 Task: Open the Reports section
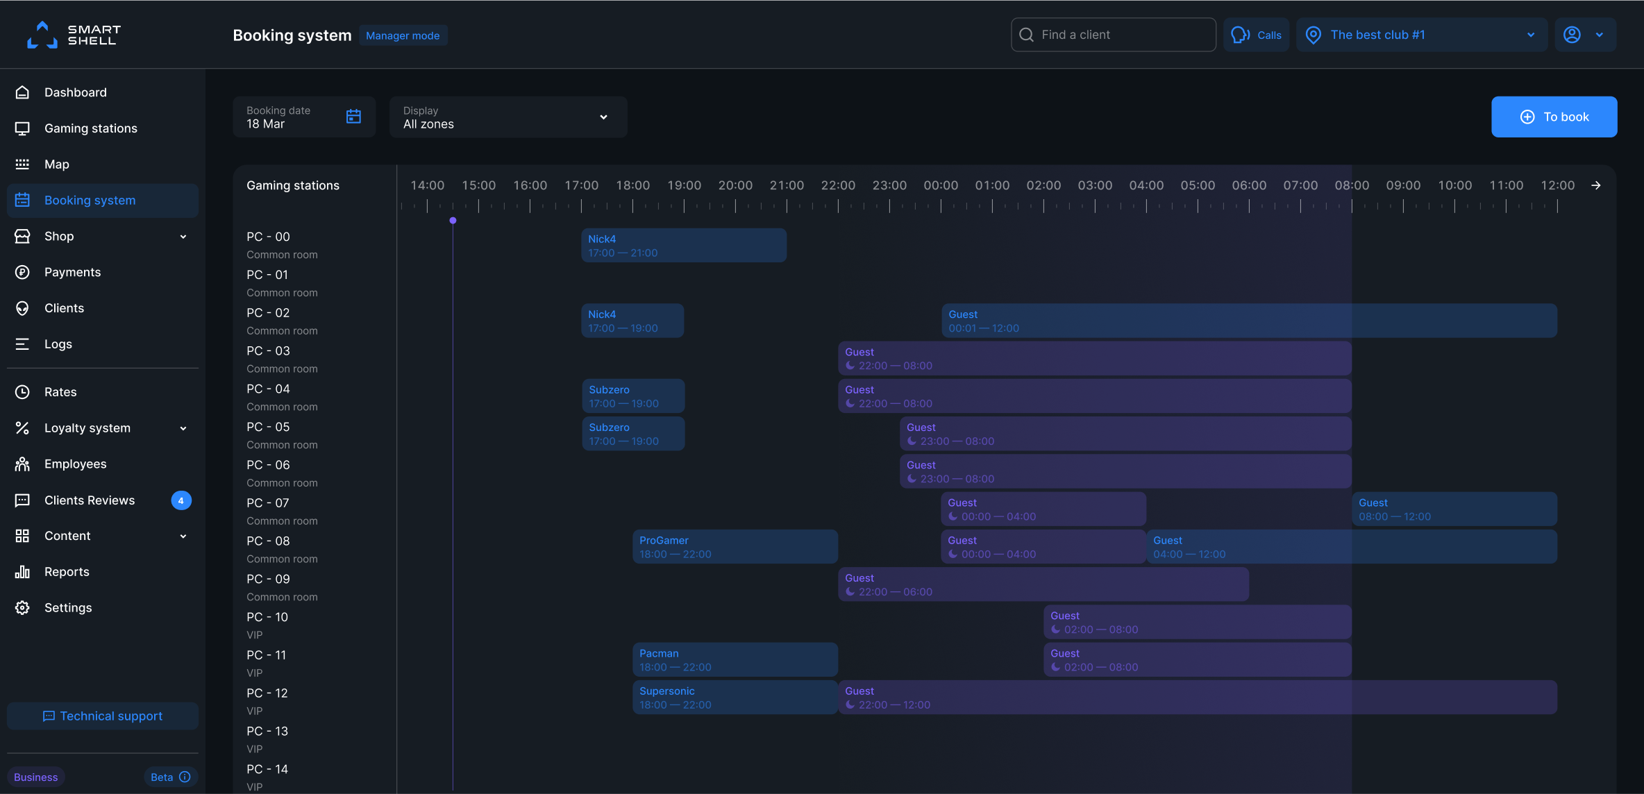point(67,572)
